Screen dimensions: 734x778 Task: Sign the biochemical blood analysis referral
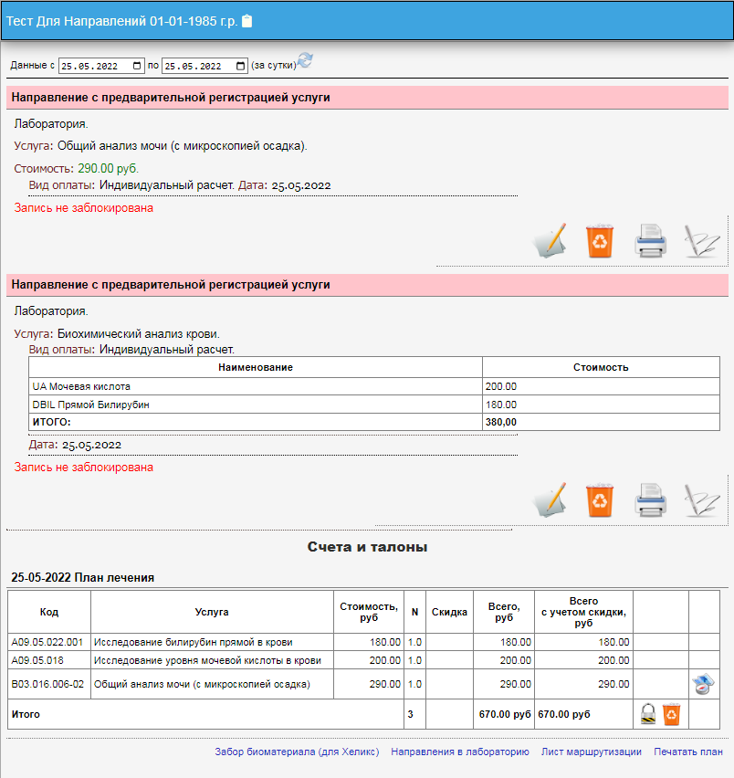(702, 500)
